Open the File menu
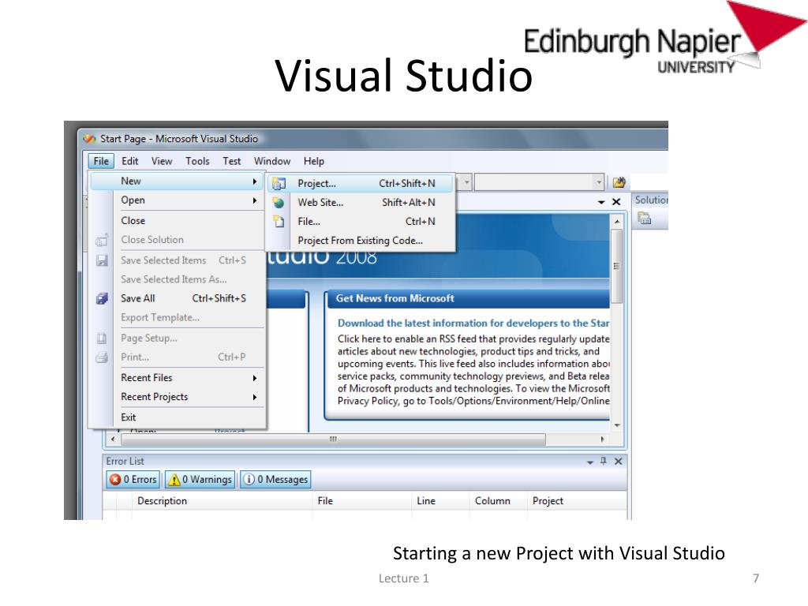The image size is (808, 606). (x=101, y=161)
